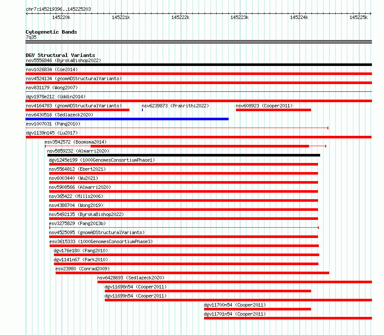Screen dimensions: 384x335
Task: Click the red bar of esv23980
Action: tap(192, 273)
